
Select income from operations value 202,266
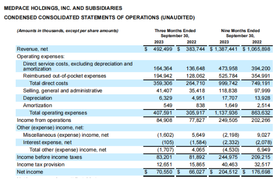261,120
